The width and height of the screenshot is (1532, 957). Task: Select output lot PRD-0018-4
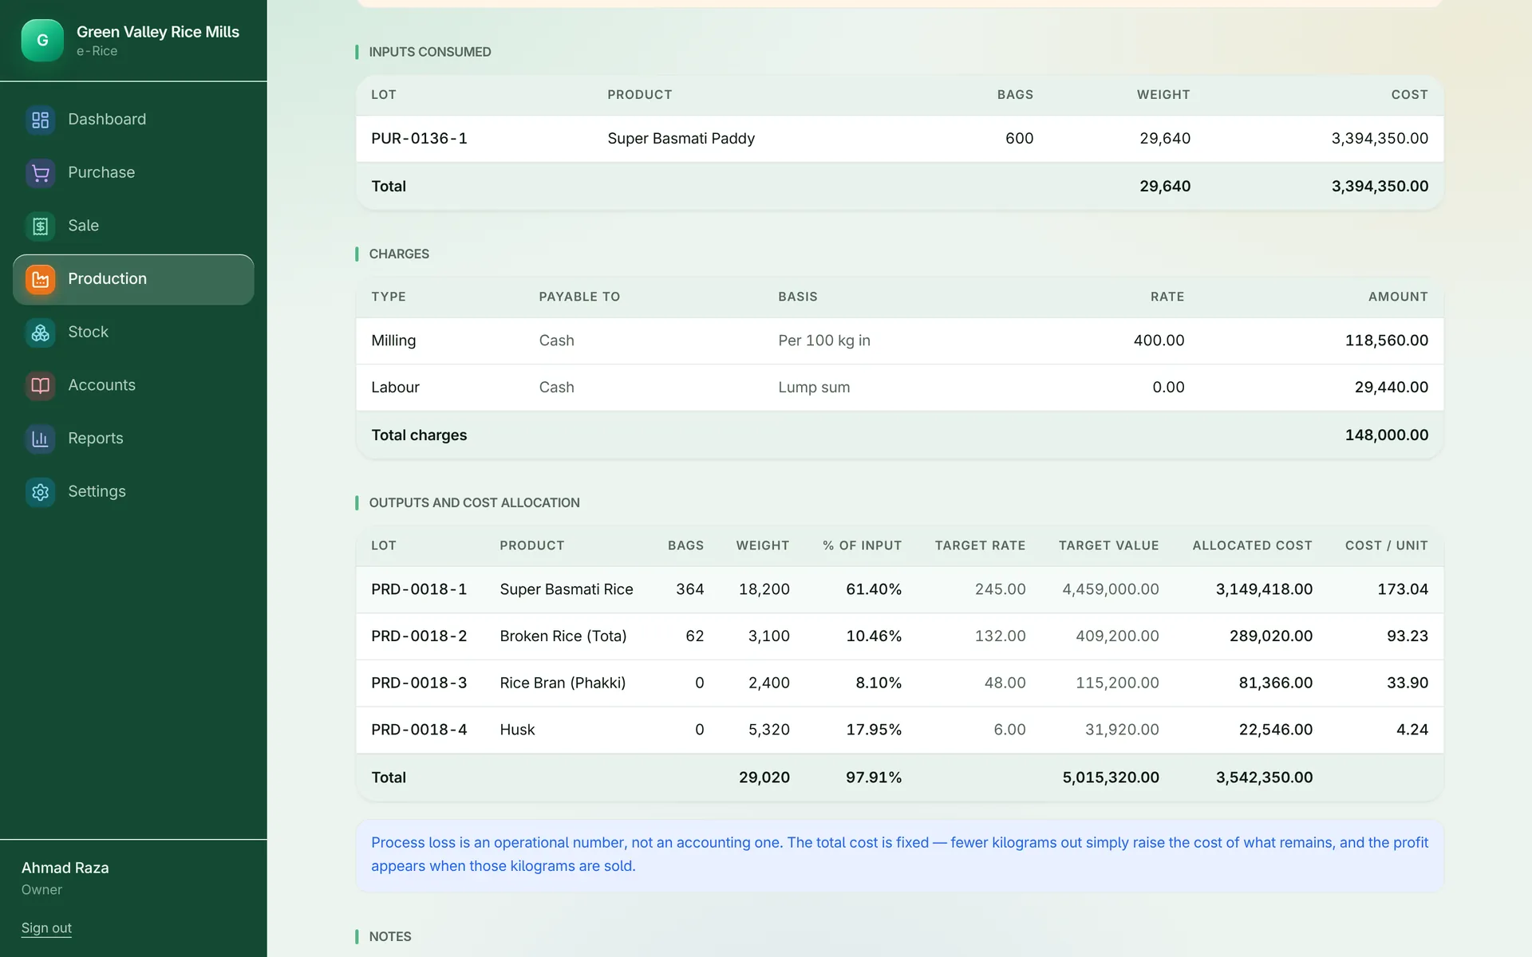click(x=419, y=730)
